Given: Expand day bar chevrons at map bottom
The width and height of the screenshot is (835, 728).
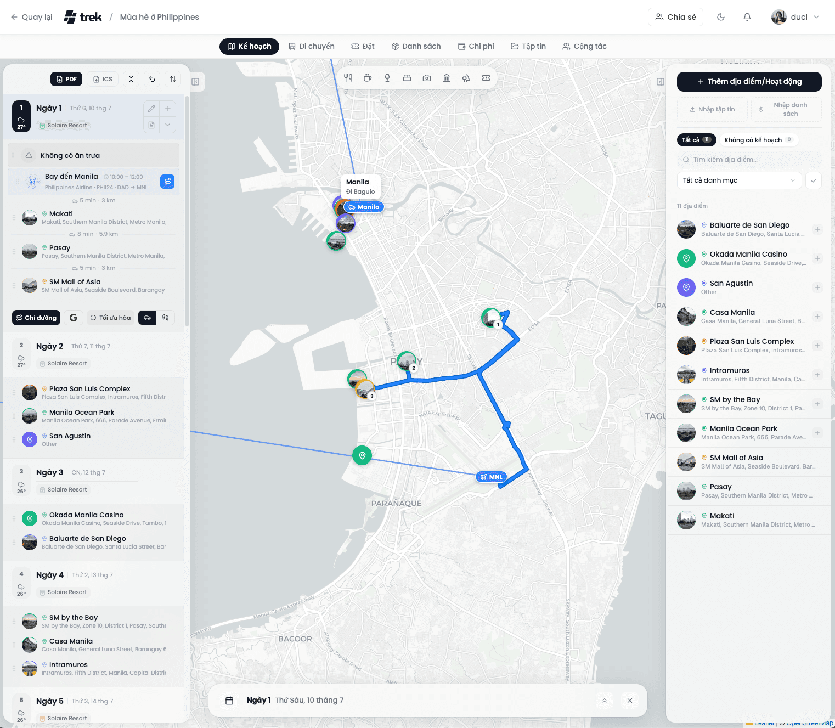Looking at the screenshot, I should coord(604,701).
